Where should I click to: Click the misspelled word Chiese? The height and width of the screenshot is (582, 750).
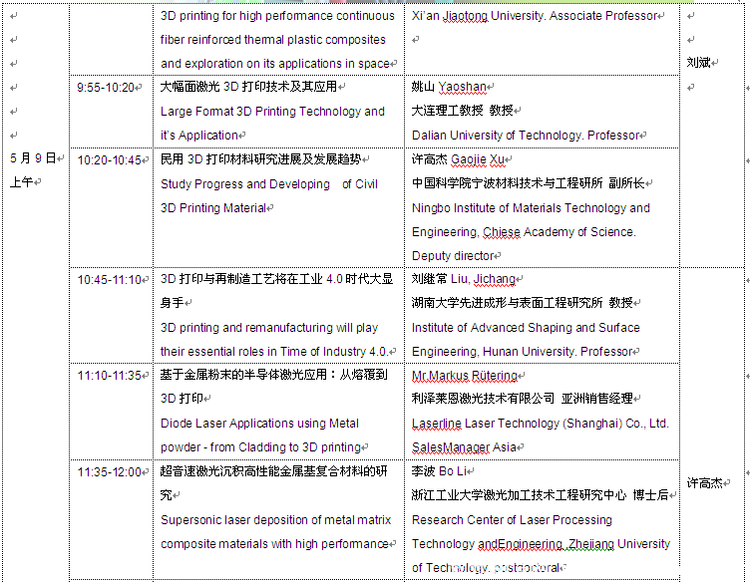click(x=502, y=232)
